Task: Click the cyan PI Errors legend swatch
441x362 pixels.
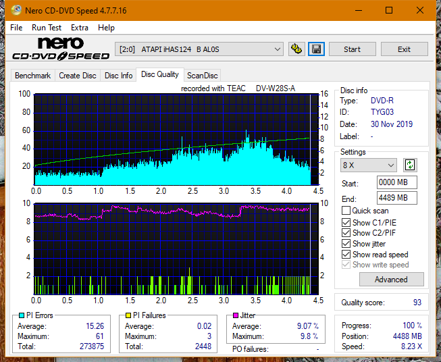Action: 22,315
